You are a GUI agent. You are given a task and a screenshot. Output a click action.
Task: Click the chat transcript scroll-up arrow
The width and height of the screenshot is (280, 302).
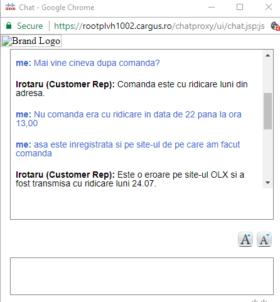(x=267, y=55)
